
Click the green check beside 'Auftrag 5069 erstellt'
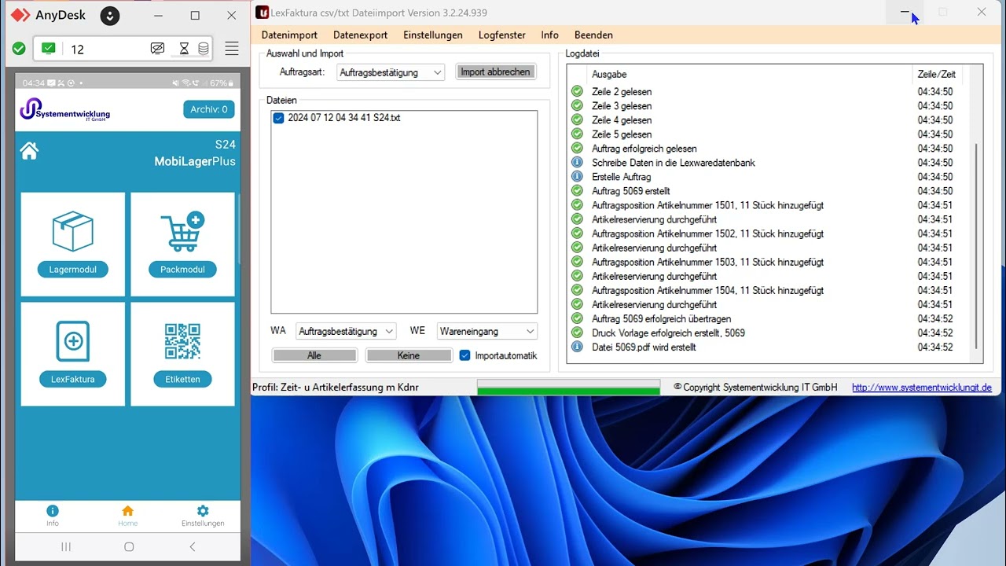coord(577,191)
